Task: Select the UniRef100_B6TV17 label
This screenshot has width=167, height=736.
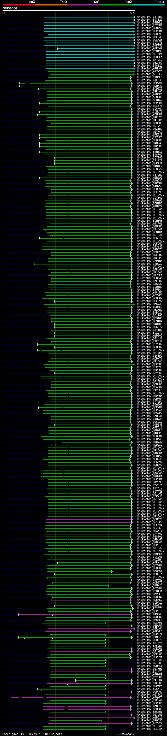Action: coord(150,60)
